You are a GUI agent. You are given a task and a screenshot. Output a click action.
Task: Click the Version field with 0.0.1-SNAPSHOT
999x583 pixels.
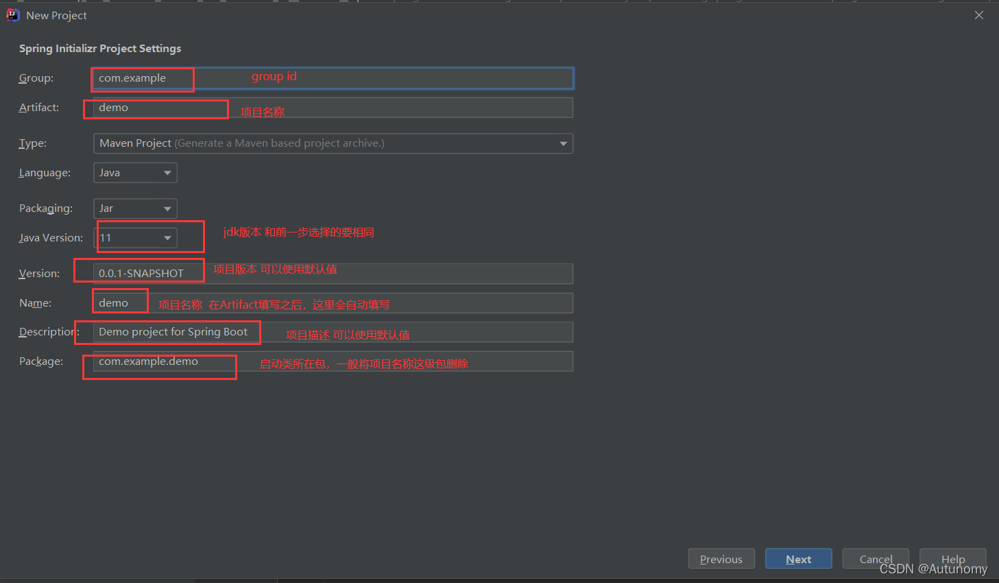(x=333, y=274)
